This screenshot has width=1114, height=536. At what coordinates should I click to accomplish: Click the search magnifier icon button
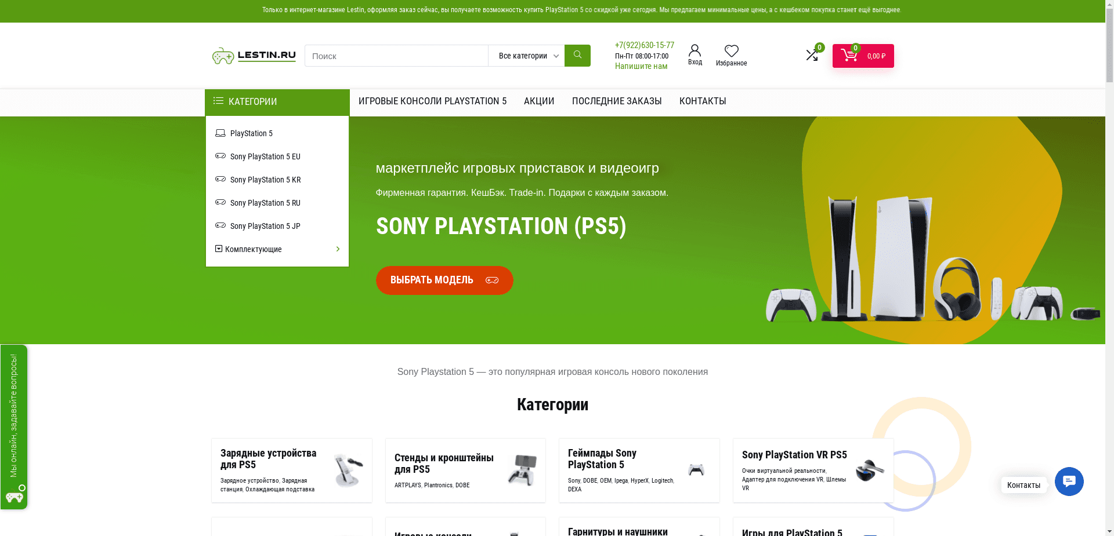coord(577,56)
